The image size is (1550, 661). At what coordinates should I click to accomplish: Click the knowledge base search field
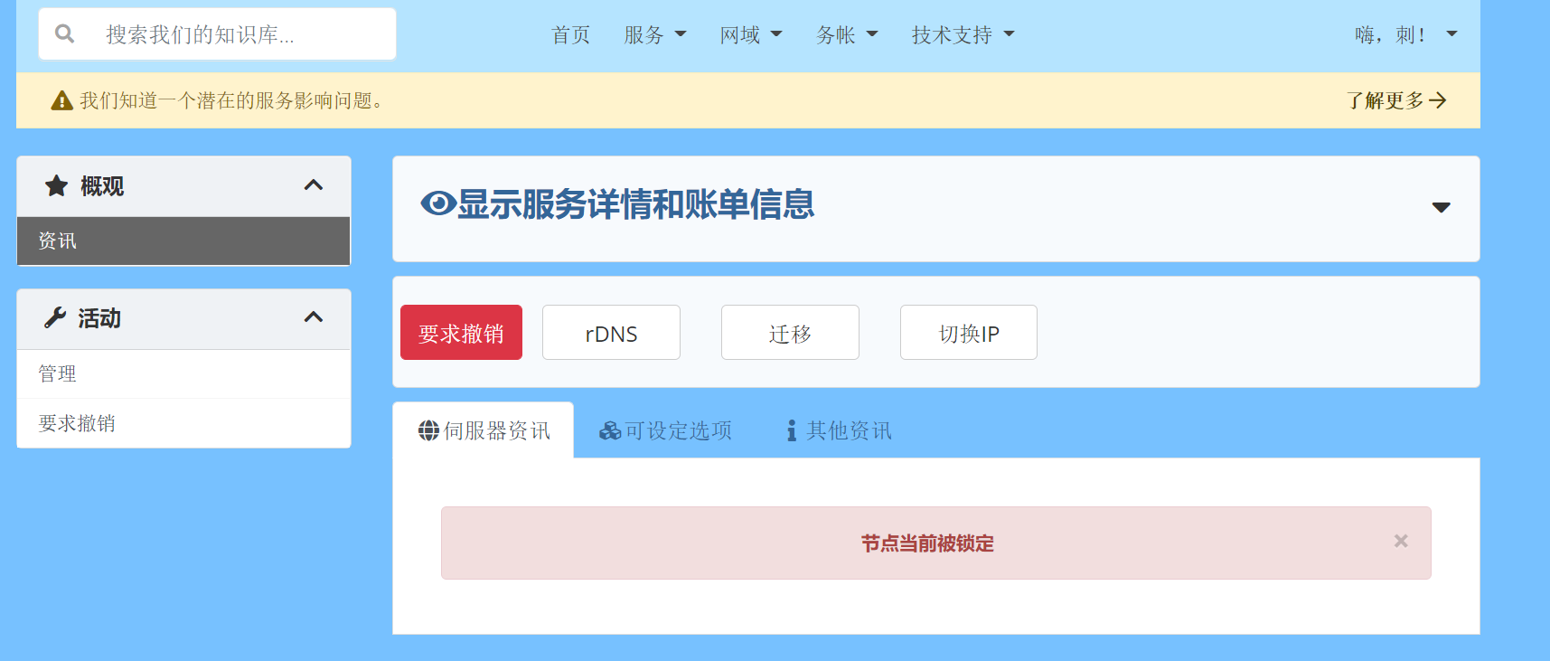[217, 34]
